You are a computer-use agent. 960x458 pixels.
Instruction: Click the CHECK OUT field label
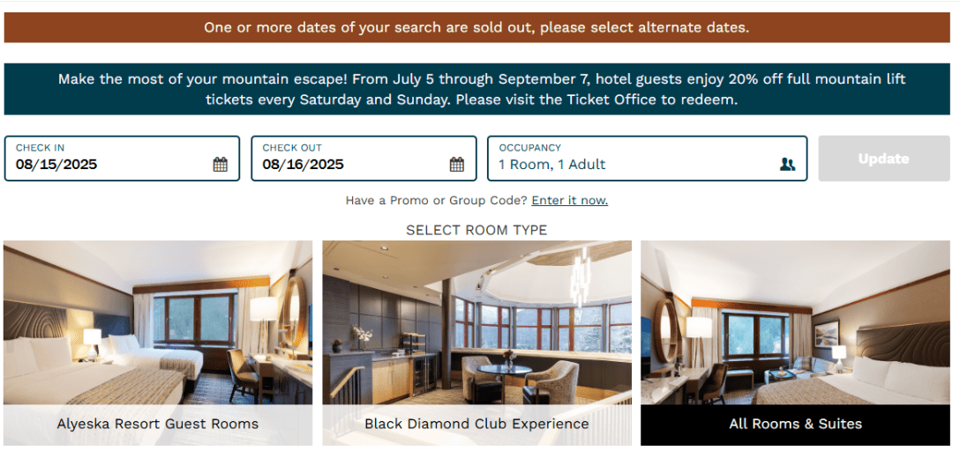coord(292,148)
